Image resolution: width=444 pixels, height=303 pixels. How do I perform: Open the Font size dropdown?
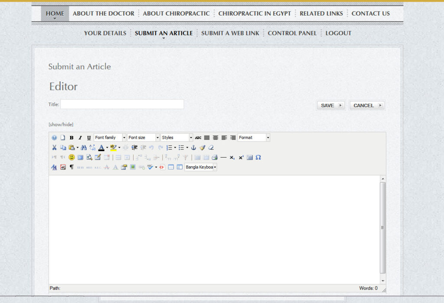pyautogui.click(x=144, y=138)
